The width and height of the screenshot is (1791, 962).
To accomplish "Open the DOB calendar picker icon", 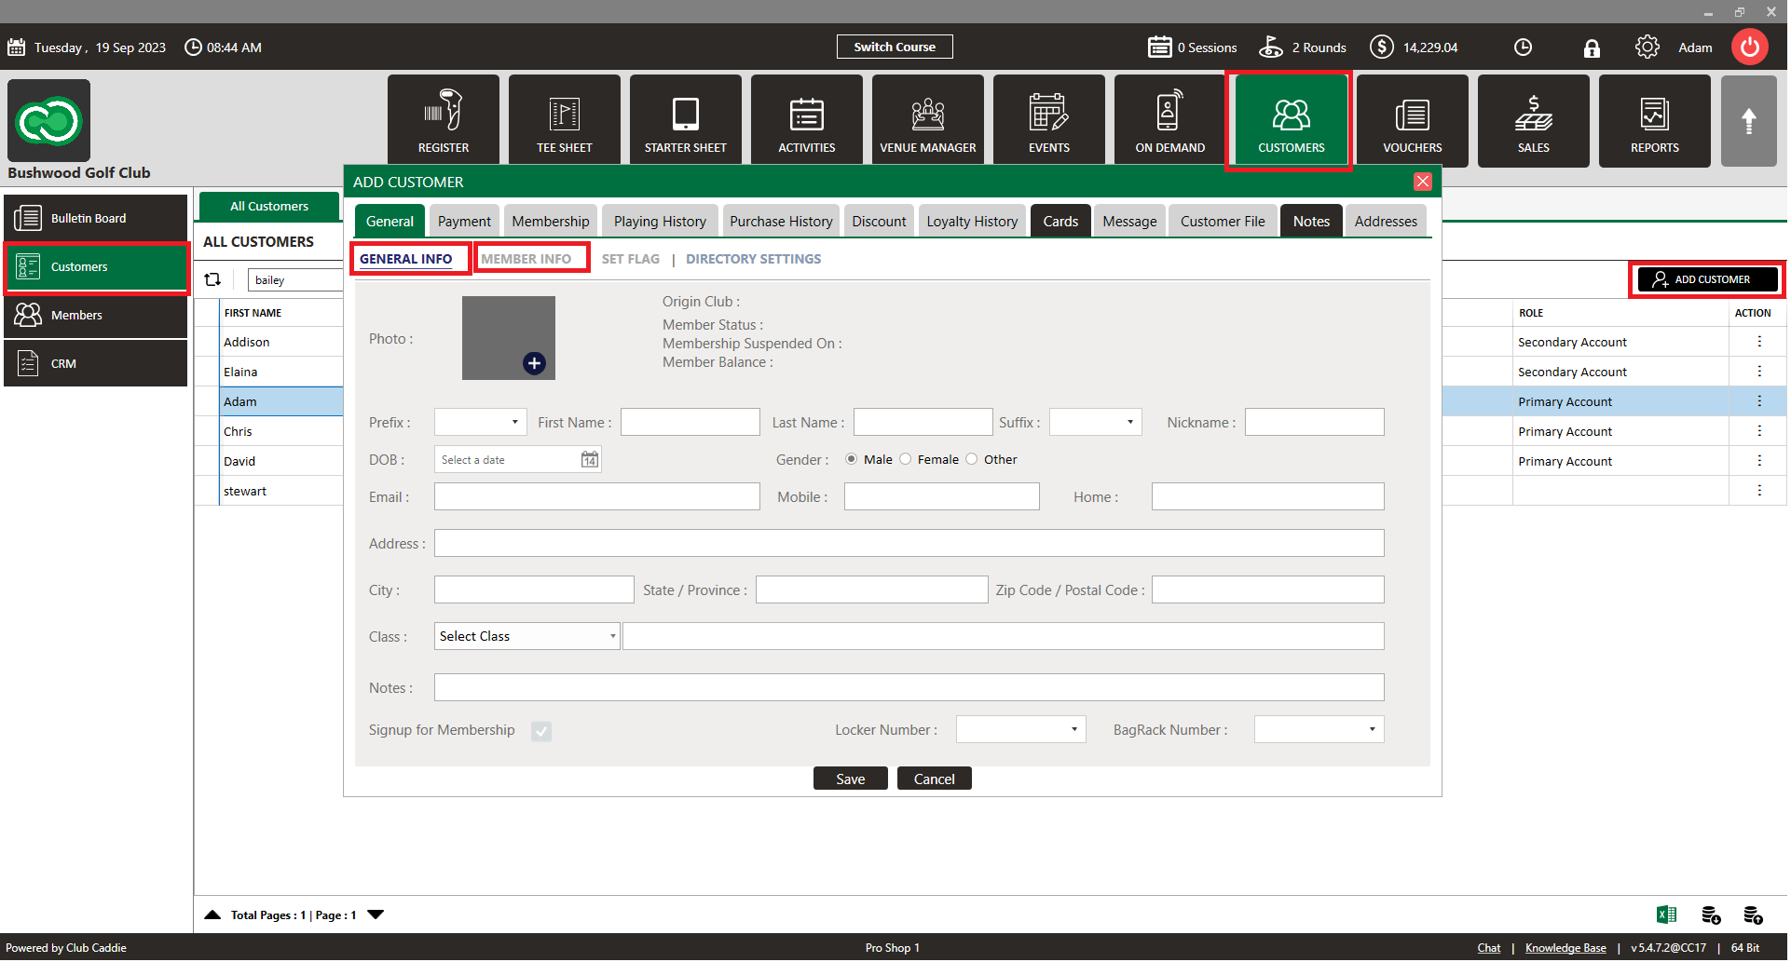I will pyautogui.click(x=590, y=460).
